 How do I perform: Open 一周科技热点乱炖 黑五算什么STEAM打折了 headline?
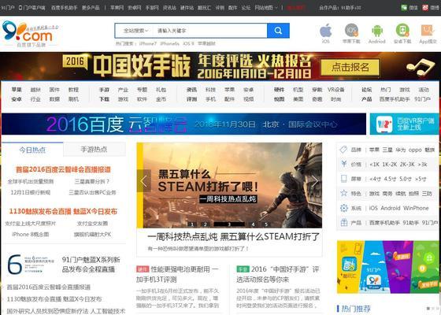233,237
